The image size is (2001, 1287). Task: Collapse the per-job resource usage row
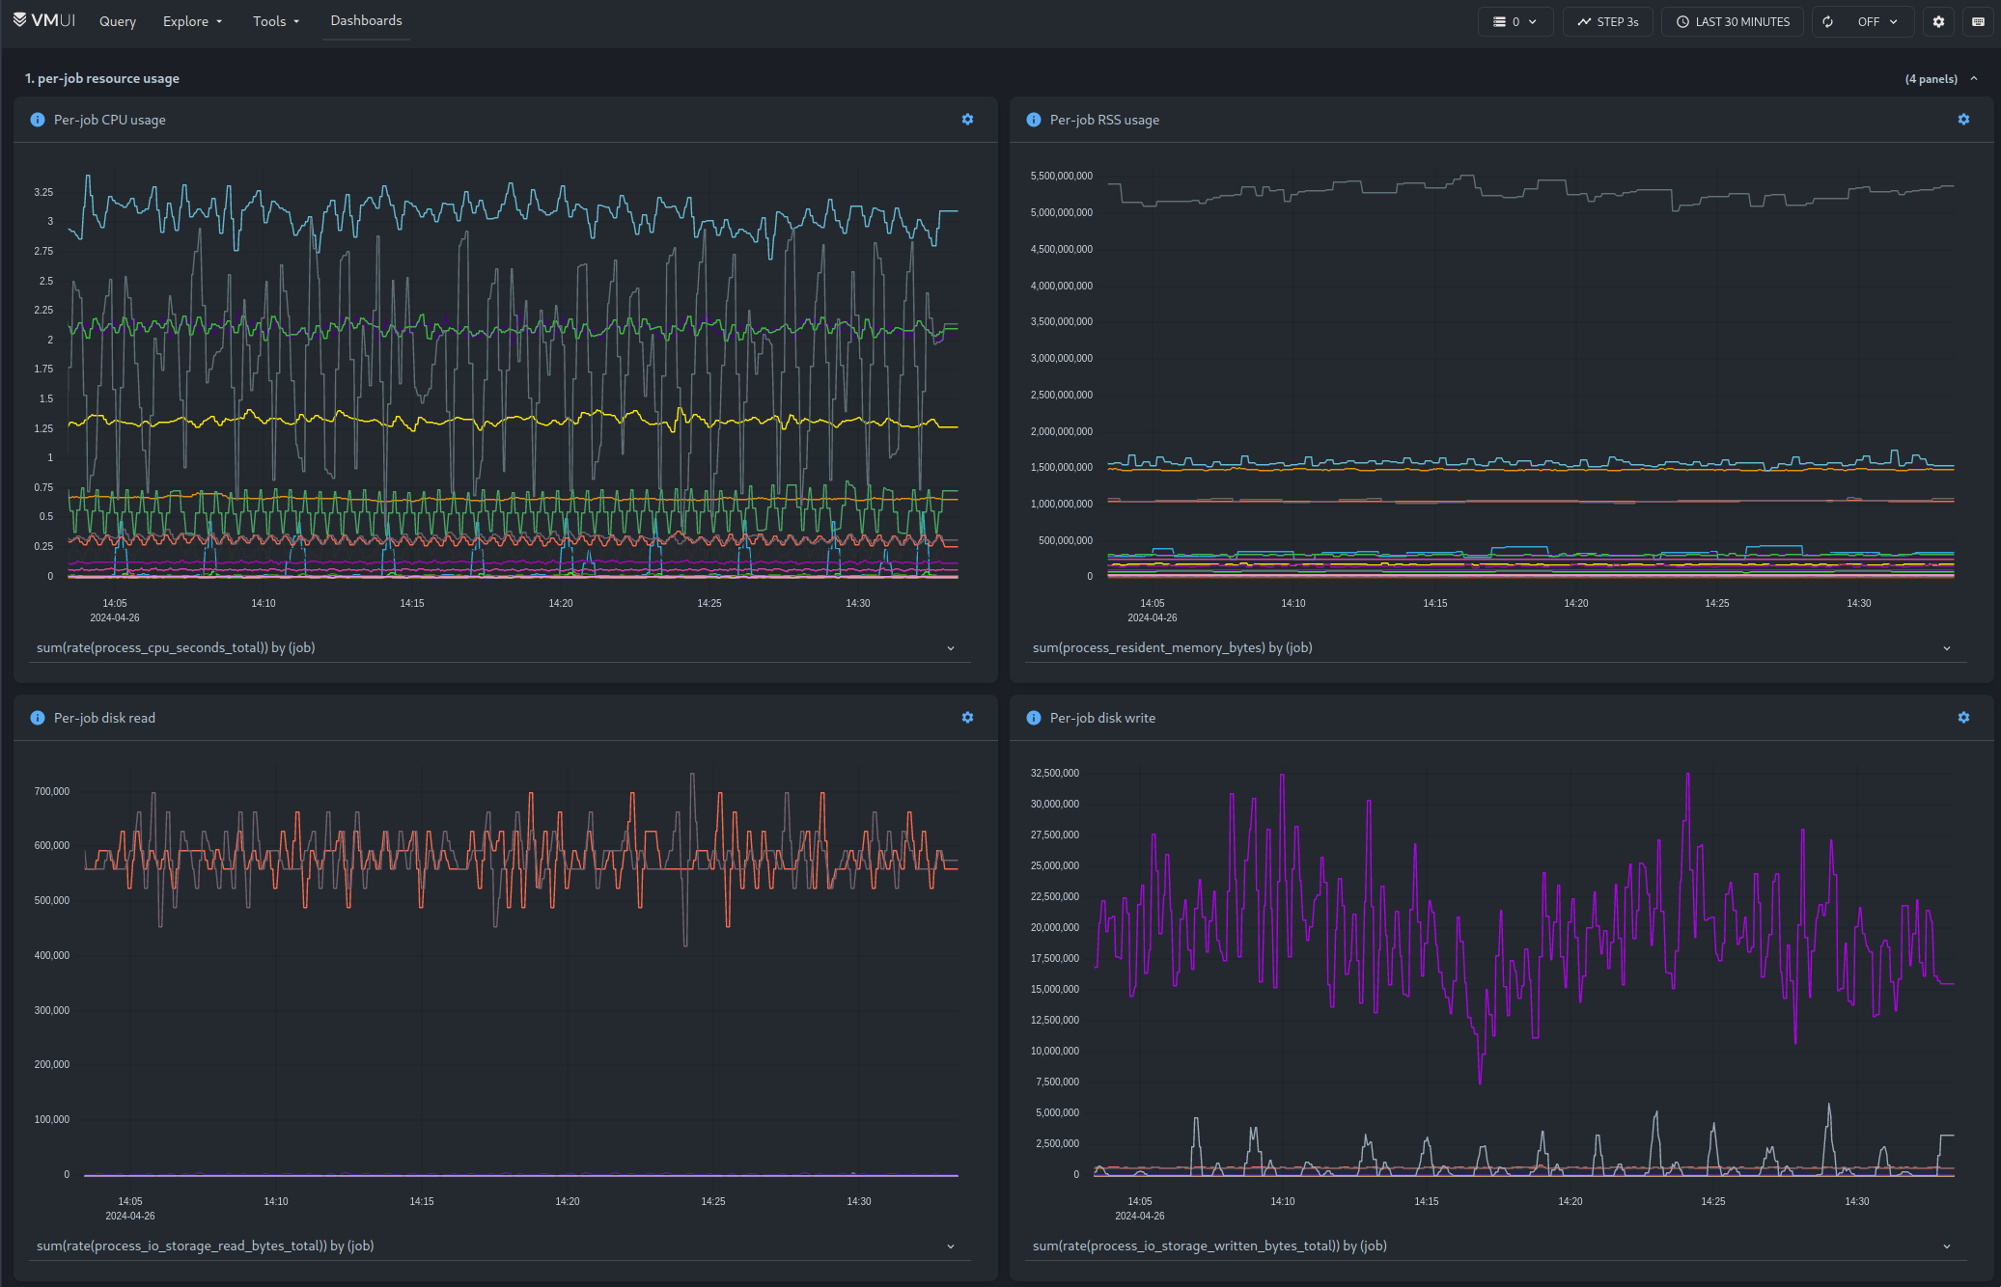(1974, 79)
